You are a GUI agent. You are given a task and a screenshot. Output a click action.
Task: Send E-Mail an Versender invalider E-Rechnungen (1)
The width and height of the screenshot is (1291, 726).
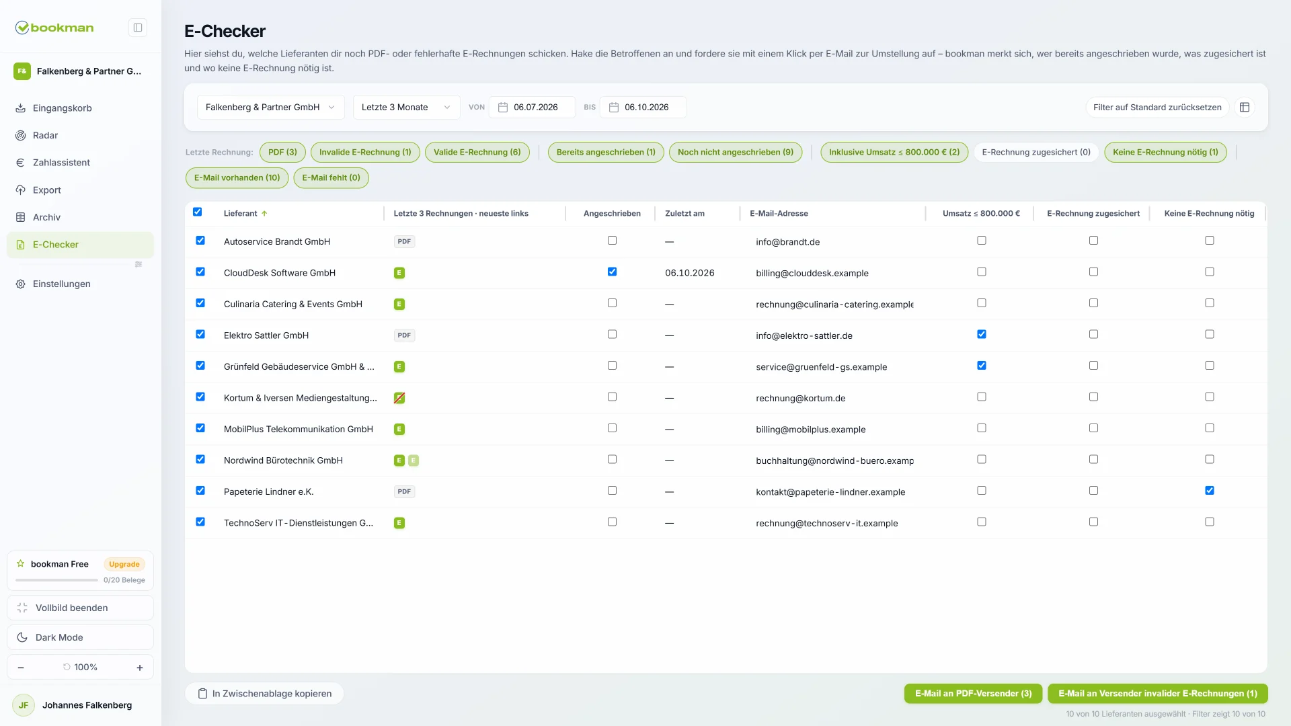1157,694
